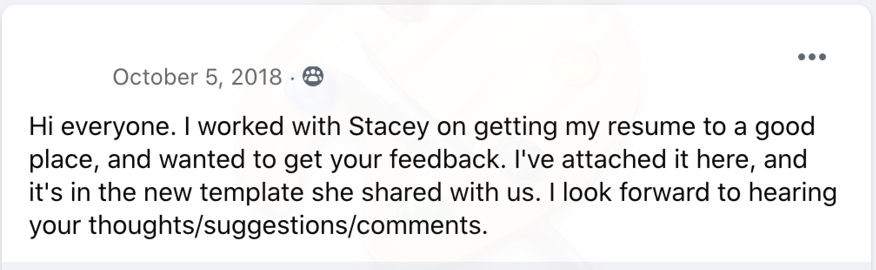876x270 pixels.
Task: Click the word "good" ending first line
Action: coord(784,126)
